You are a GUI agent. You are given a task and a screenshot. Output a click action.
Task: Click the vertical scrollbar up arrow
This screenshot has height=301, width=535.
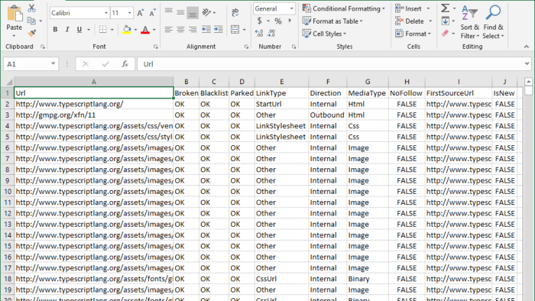pos(528,82)
